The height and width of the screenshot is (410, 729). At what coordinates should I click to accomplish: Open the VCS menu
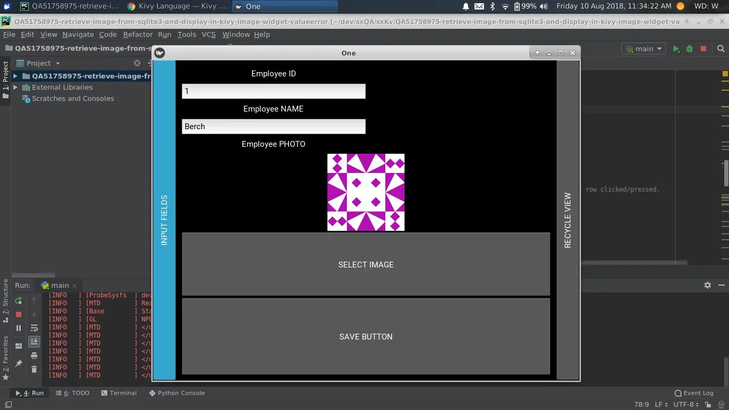[x=209, y=34]
